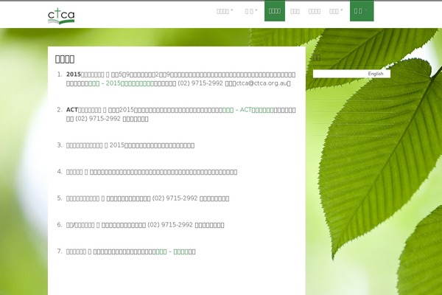Click the ctca@ctca.org.au email address
Image resolution: width=442 pixels, height=295 pixels.
[x=262, y=83]
